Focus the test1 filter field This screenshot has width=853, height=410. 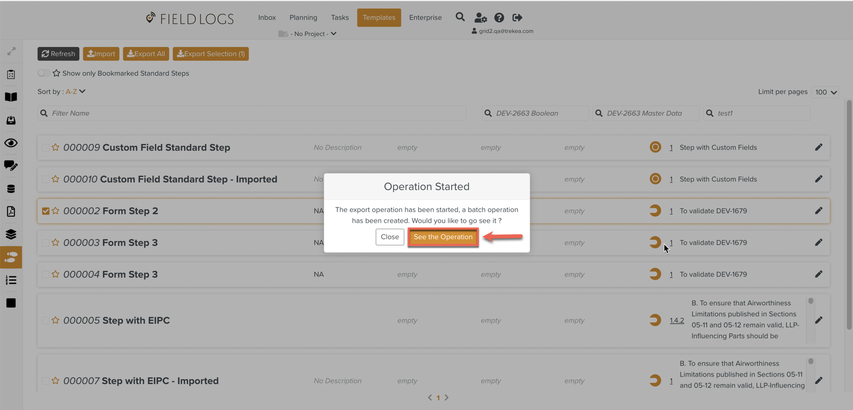757,113
